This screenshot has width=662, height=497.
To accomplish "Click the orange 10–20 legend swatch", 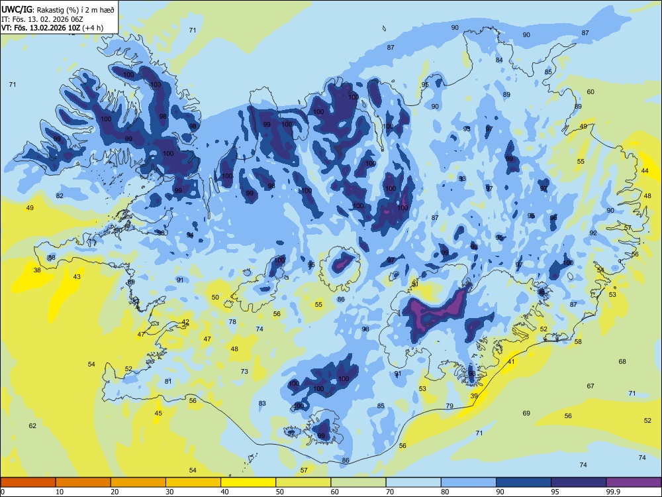I will coord(83,482).
